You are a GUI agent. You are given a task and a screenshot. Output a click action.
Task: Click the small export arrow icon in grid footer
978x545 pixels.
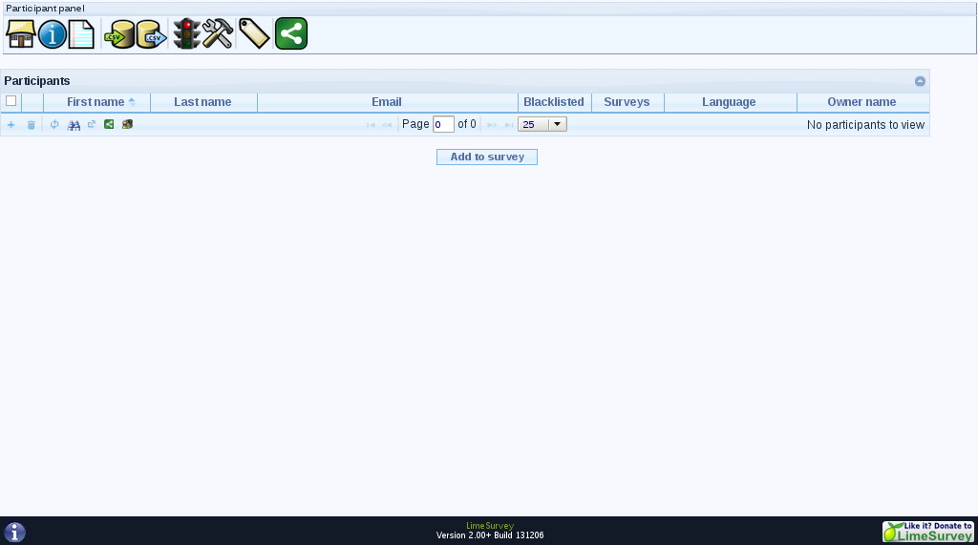point(91,124)
